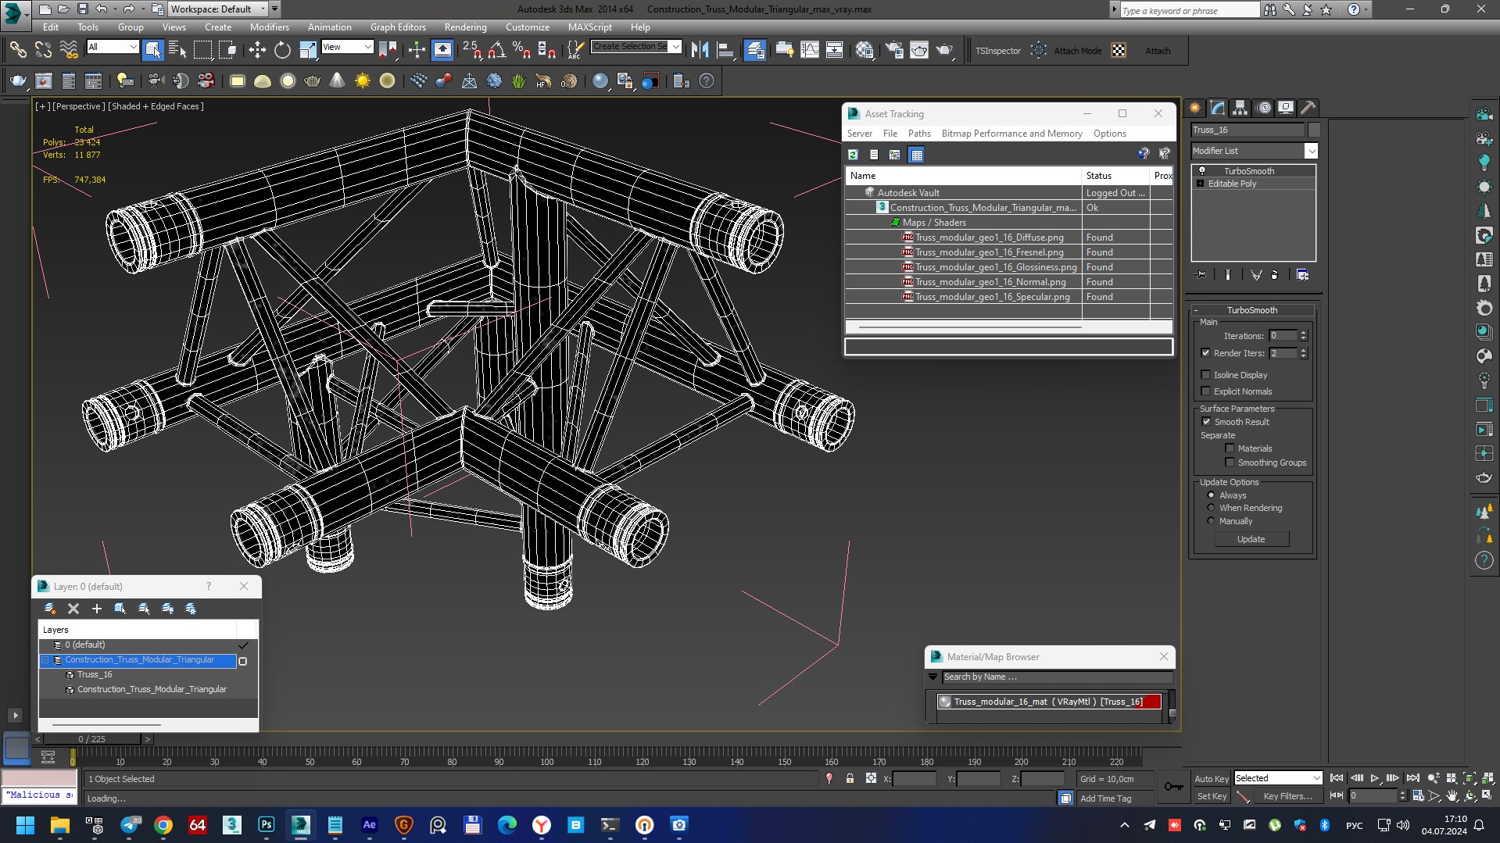Open the Modifier List dropdown
1500x843 pixels.
(x=1311, y=151)
